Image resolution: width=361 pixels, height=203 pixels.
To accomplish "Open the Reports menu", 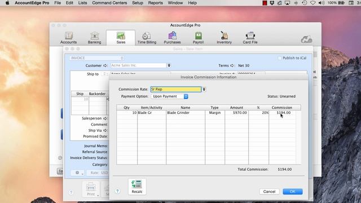I will (156, 3).
